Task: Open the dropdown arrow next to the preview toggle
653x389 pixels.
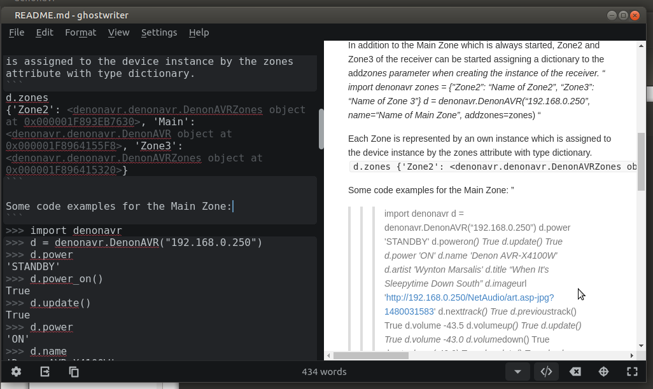Action: click(x=517, y=372)
